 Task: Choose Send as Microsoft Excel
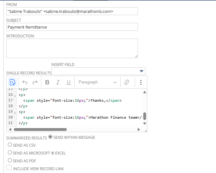tap(10, 153)
